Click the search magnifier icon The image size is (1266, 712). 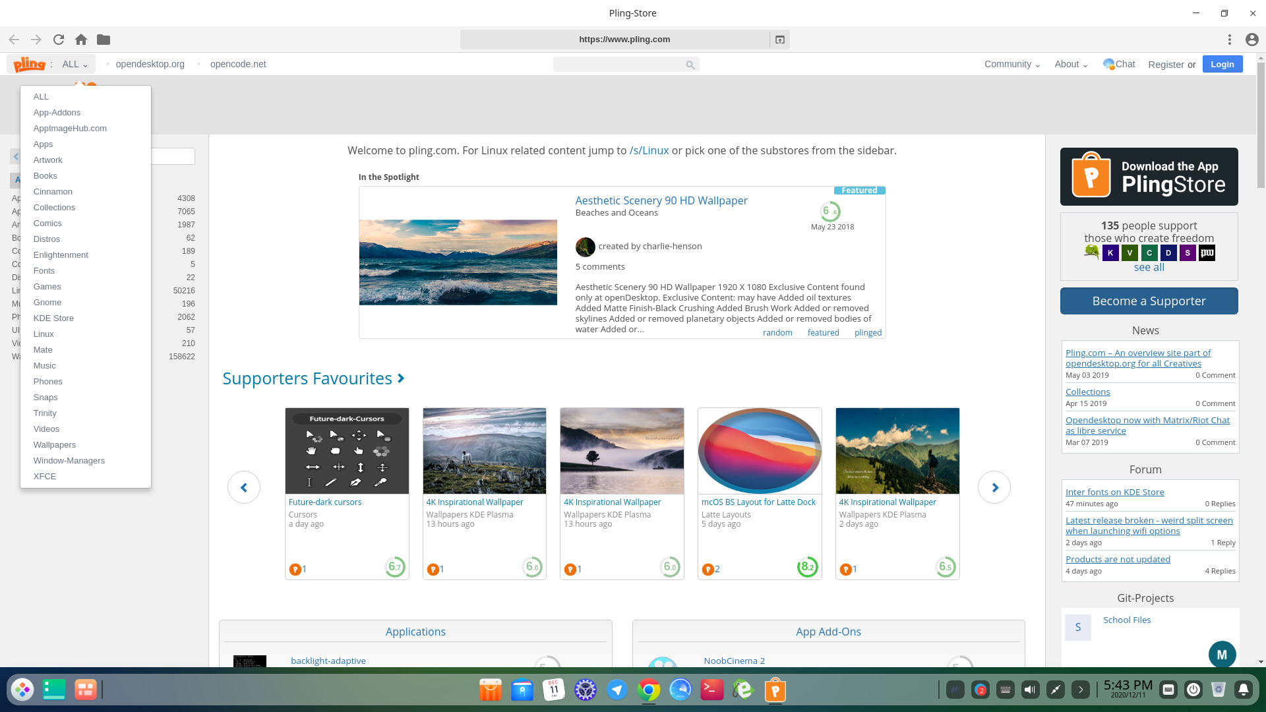[x=690, y=65]
